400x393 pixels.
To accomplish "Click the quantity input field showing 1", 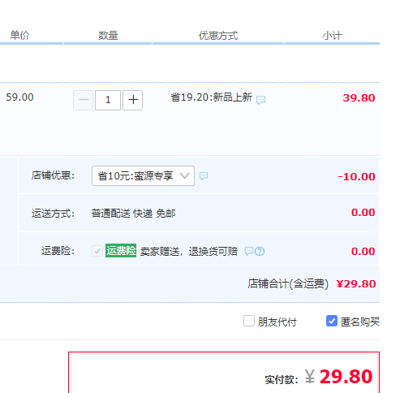I will point(108,100).
